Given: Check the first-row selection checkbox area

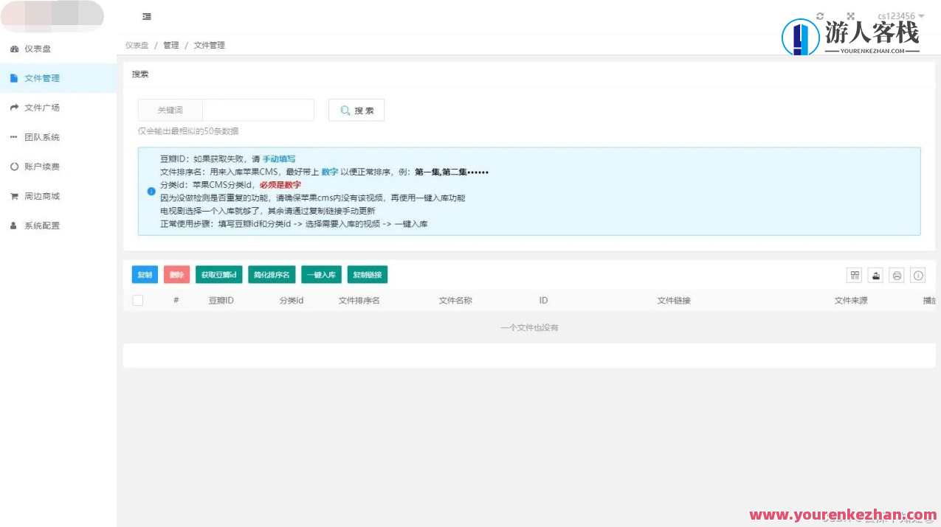Looking at the screenshot, I should click(x=138, y=327).
